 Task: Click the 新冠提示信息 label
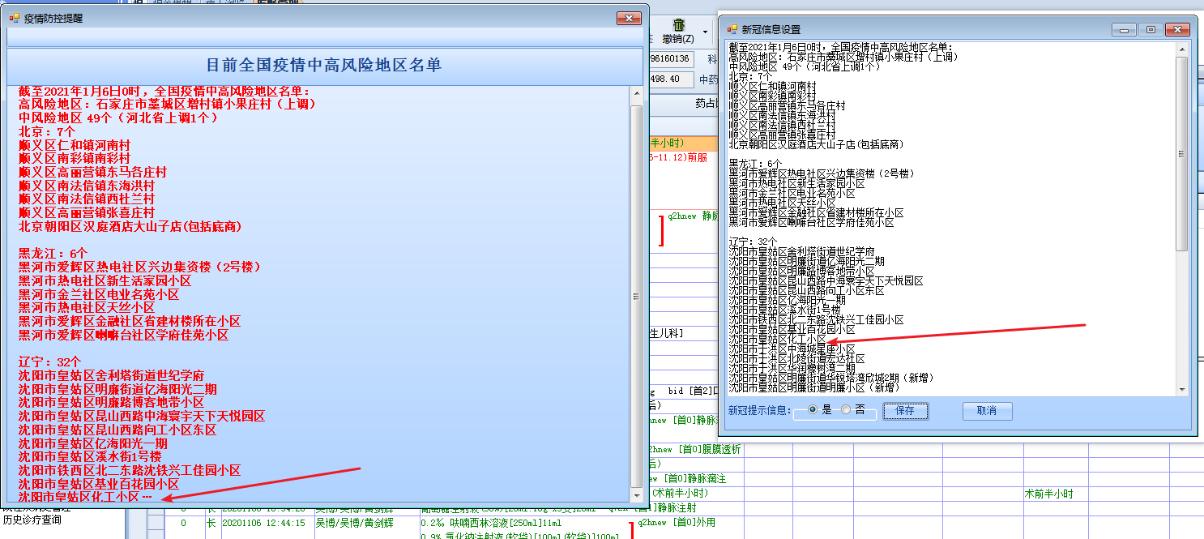[x=759, y=411]
